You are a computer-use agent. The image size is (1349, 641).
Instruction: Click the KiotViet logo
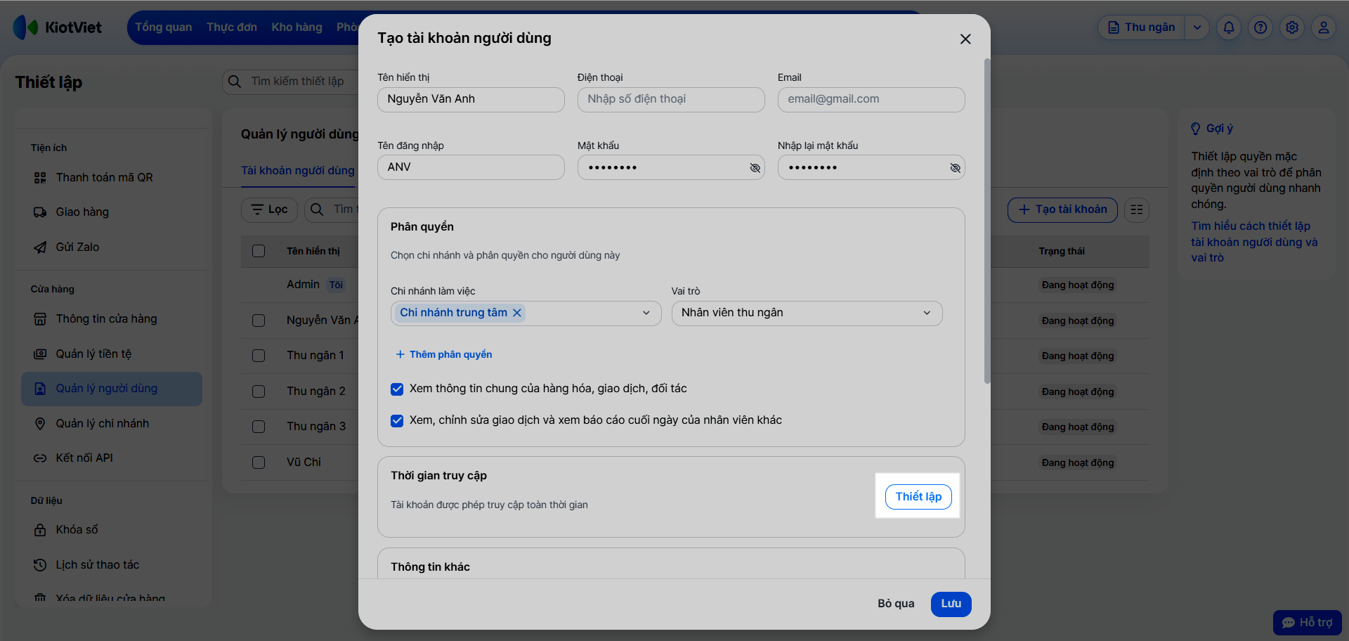[x=57, y=27]
